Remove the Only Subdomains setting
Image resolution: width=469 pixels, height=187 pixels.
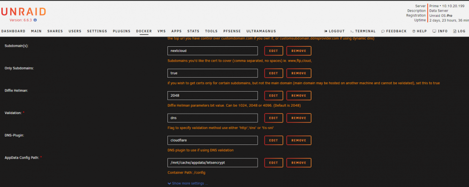(x=299, y=73)
